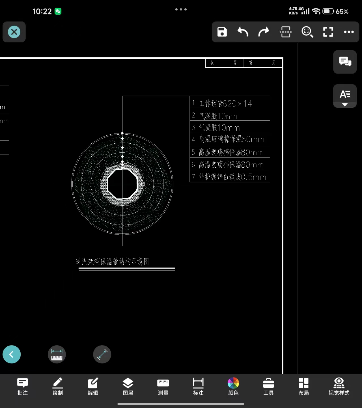Open the comments chat panel
This screenshot has width=362, height=408.
coord(345,62)
